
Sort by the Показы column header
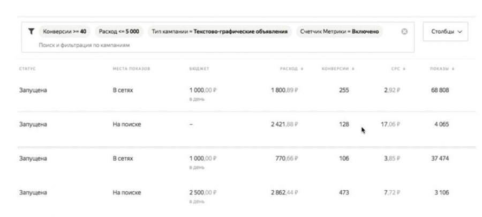[441, 69]
